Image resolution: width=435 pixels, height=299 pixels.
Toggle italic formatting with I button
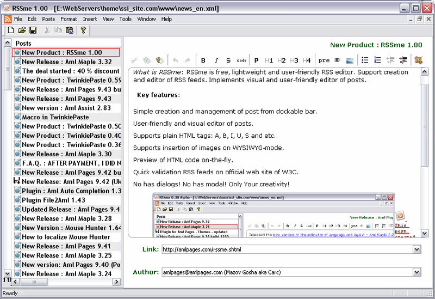[x=216, y=60]
